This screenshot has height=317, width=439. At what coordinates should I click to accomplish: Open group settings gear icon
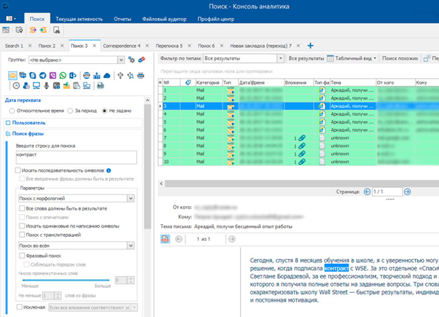click(x=131, y=60)
